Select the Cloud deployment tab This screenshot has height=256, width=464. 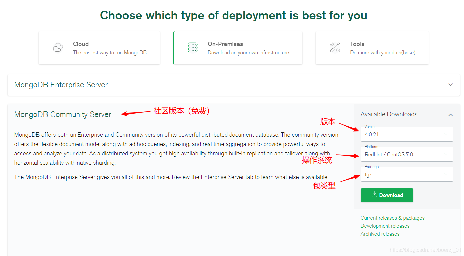pos(99,48)
